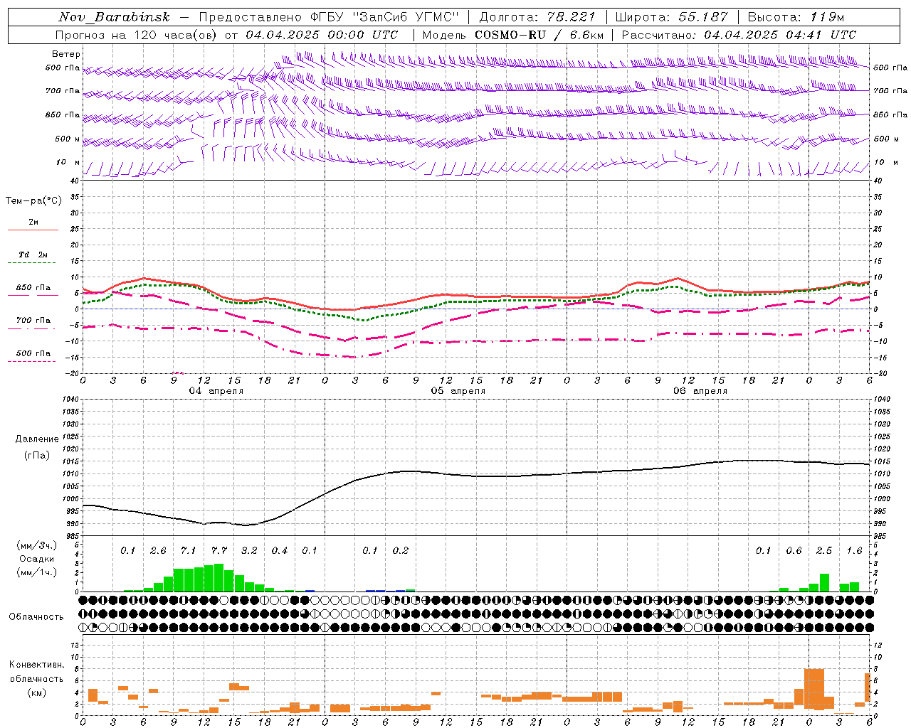Click the 'Конвективн.' convective cloud label
This screenshot has width=911, height=728.
[36, 665]
